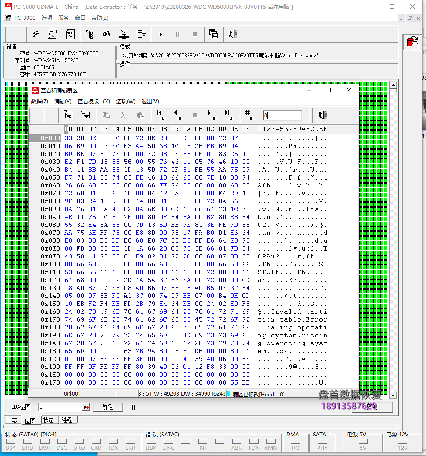426x456 pixels.
Task: Click the bitmap scrollbar down arrow
Action: (x=394, y=395)
